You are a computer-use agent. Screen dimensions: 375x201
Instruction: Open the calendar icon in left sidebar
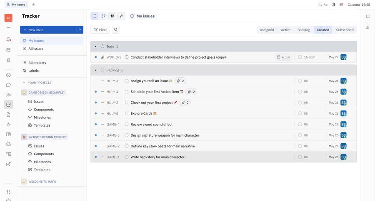(x=8, y=50)
